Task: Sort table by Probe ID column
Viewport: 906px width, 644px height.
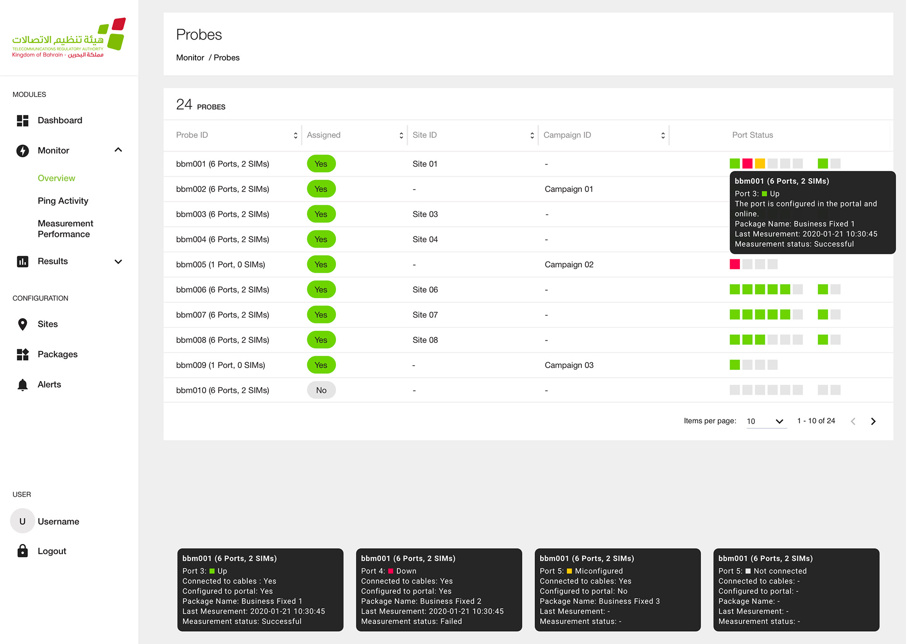Action: point(295,135)
